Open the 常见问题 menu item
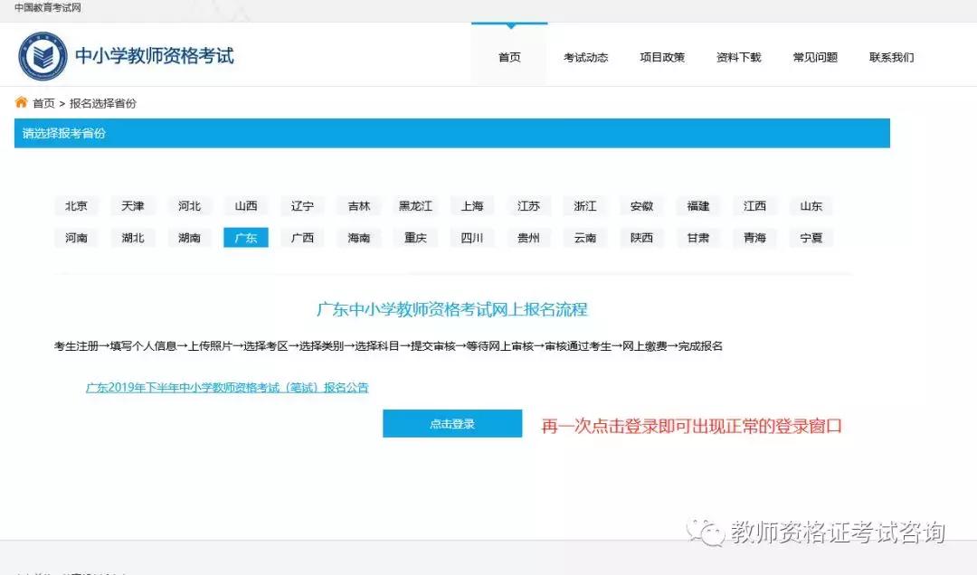 click(x=814, y=56)
